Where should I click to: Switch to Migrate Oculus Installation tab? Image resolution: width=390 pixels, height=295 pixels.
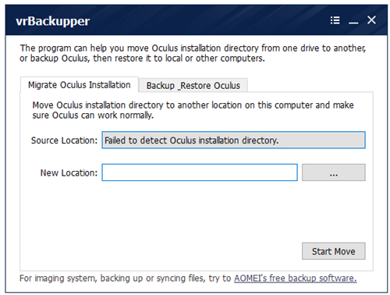[80, 85]
